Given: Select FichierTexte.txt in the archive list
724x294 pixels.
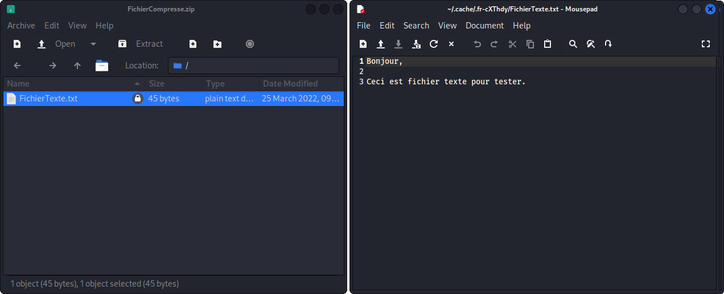Looking at the screenshot, I should pyautogui.click(x=48, y=99).
